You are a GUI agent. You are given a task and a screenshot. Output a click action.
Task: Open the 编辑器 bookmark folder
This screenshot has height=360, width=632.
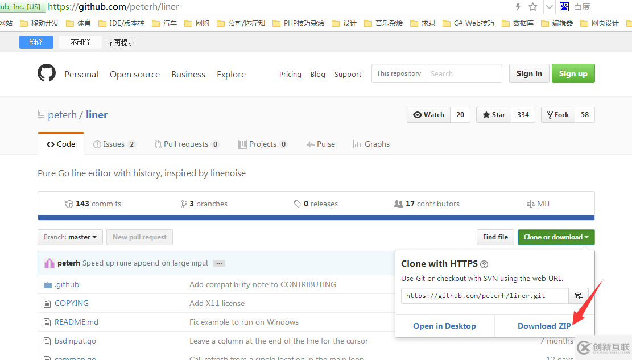click(557, 23)
